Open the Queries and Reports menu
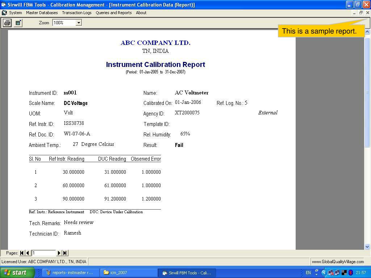This screenshot has height=278, width=371. point(113,13)
